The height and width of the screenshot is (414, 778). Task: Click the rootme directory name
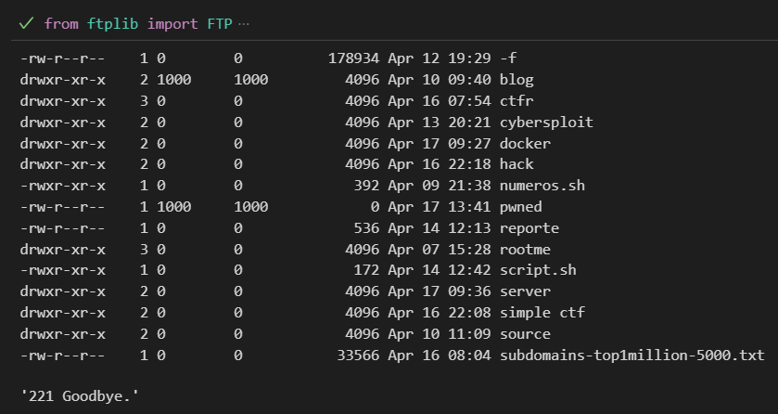[x=525, y=249]
